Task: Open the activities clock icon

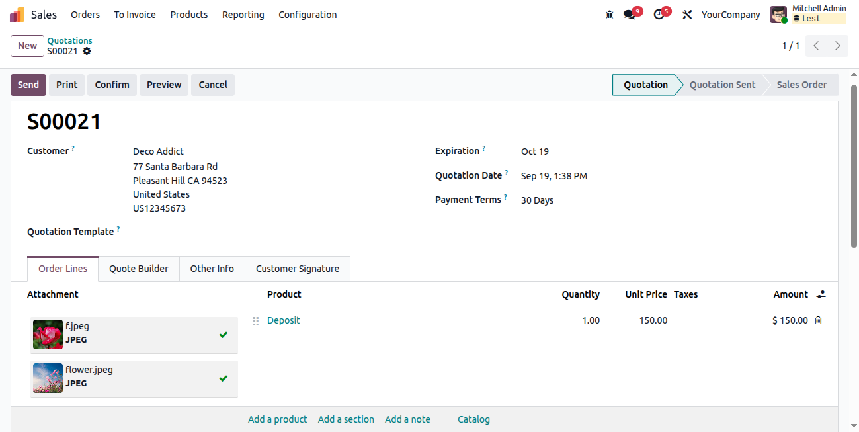Action: pos(659,15)
